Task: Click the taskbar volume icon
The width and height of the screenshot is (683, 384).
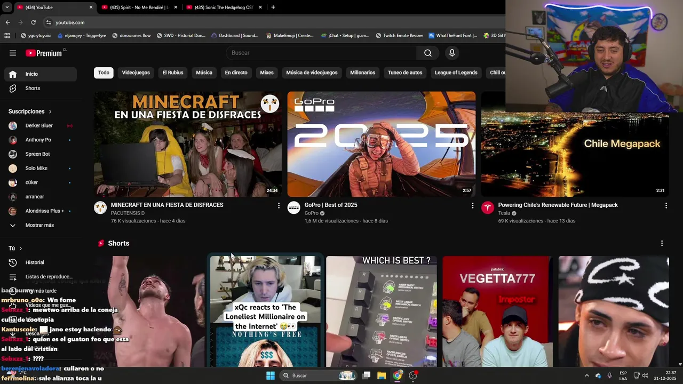Action: (x=645, y=375)
